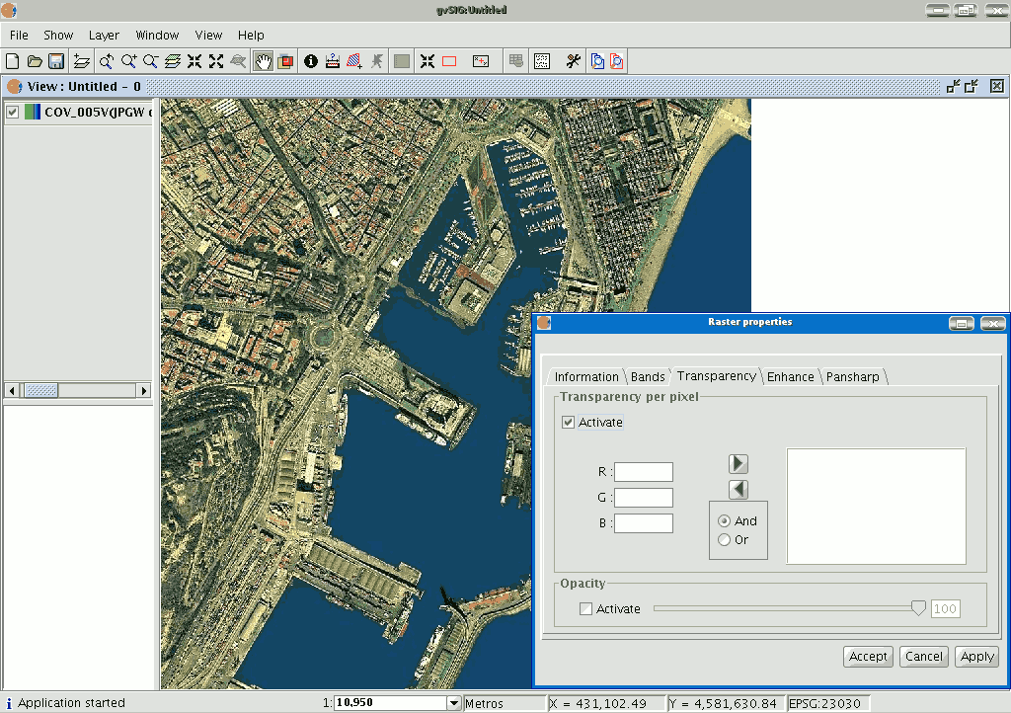Open a project with the folder icon
The width and height of the screenshot is (1011, 713).
click(x=35, y=61)
